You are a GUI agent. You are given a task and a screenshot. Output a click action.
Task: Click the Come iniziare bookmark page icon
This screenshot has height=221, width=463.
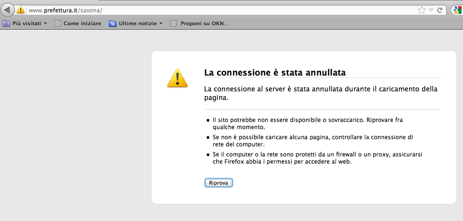[58, 23]
